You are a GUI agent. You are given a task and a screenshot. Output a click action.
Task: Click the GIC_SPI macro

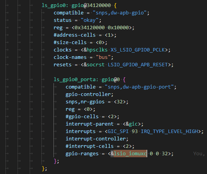coord(118,131)
